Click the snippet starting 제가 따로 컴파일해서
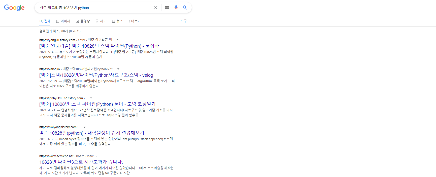This screenshot has height=177, width=436. 107,170
